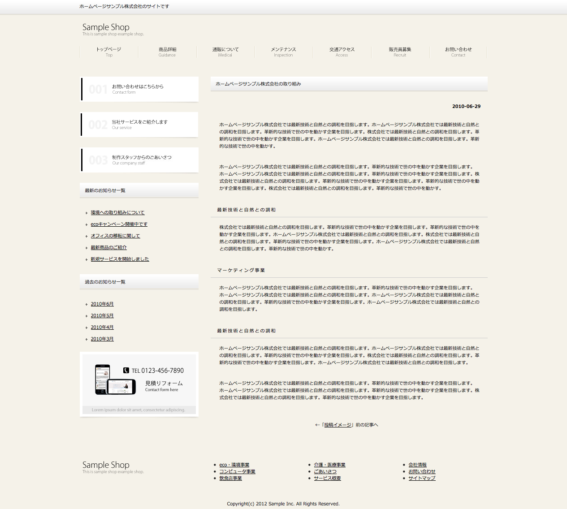Open お問い合わせ Contact in navigation bar
567x509 pixels.
(x=458, y=52)
